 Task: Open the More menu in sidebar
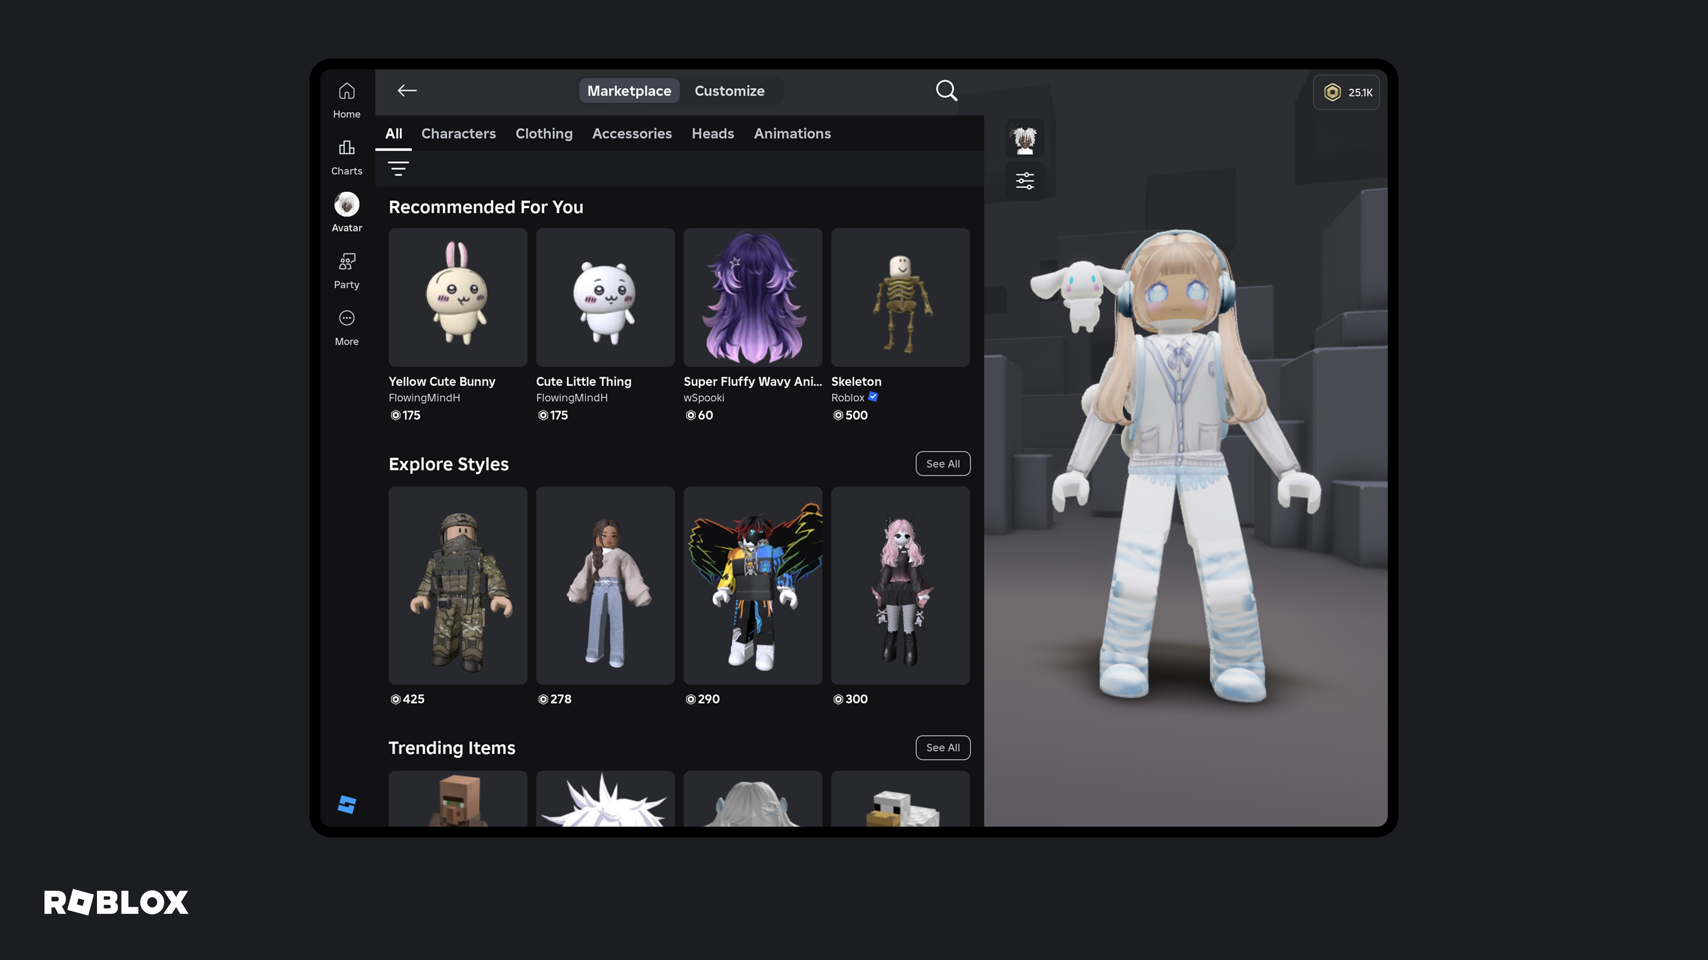click(x=346, y=327)
